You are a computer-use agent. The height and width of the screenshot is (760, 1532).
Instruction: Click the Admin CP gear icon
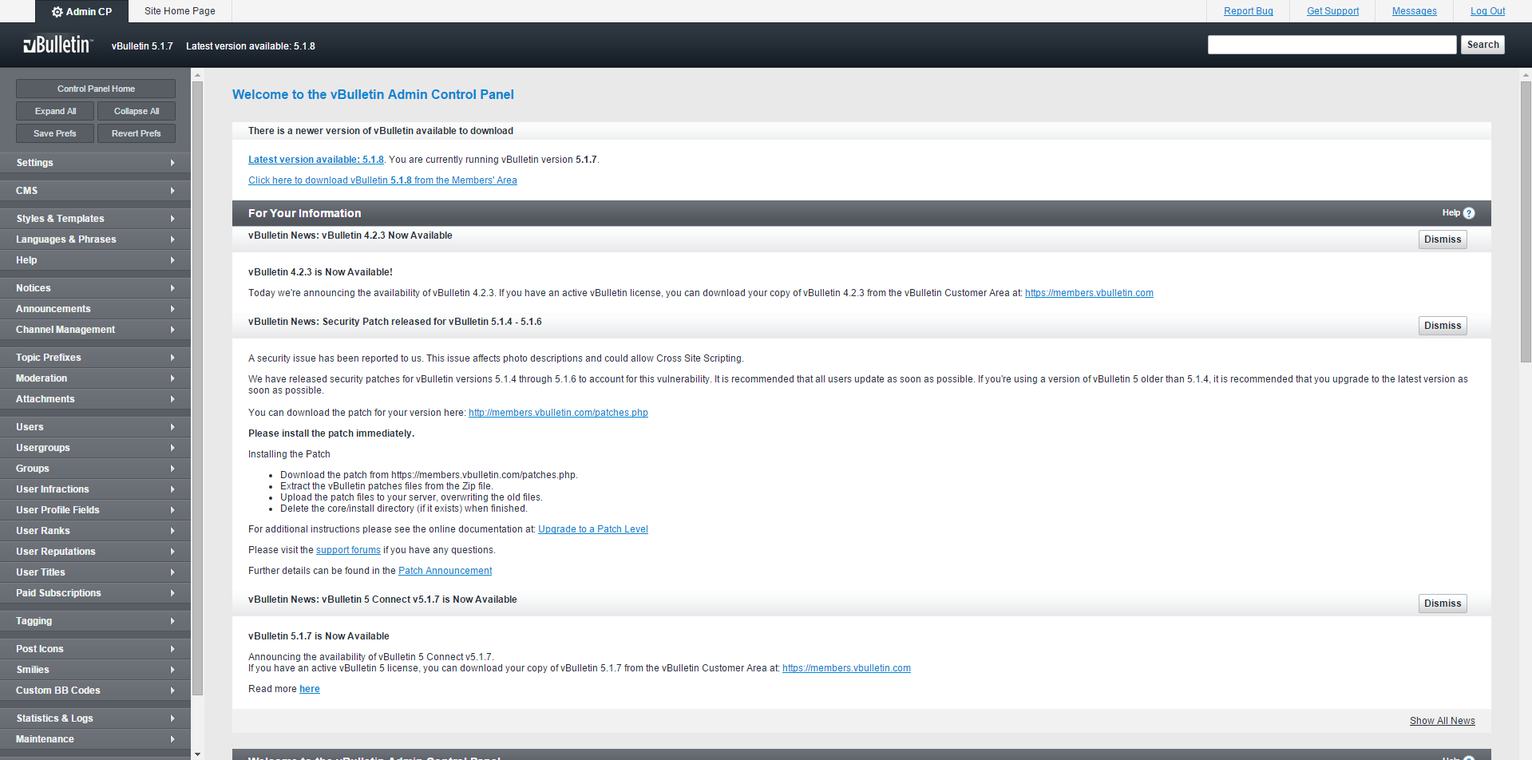[57, 12]
